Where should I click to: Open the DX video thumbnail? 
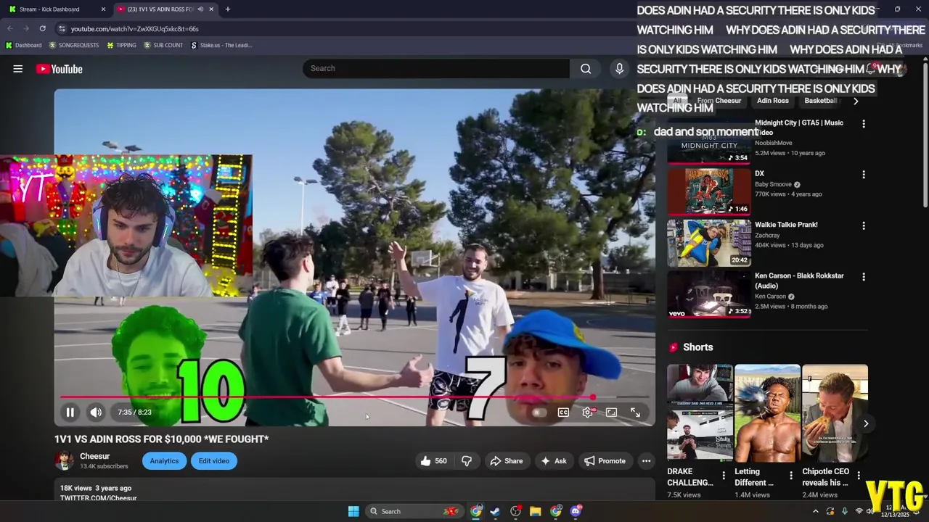(x=709, y=192)
